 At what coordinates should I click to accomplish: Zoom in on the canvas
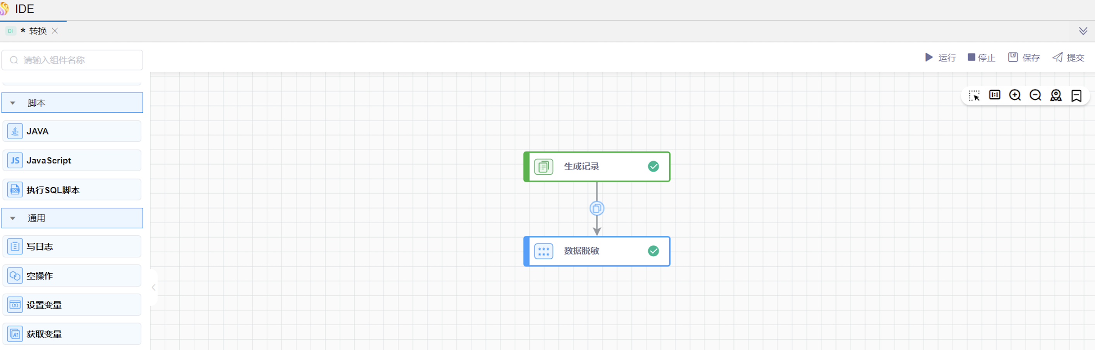(1015, 95)
